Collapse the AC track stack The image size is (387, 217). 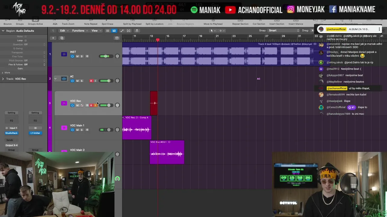point(55,79)
